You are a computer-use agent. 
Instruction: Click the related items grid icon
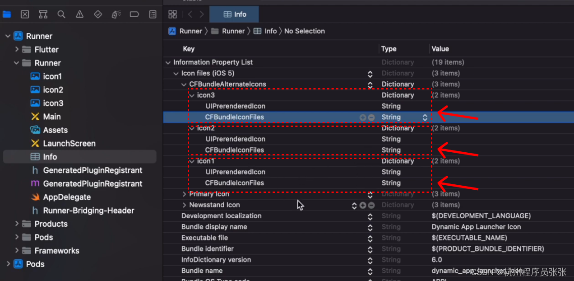172,14
